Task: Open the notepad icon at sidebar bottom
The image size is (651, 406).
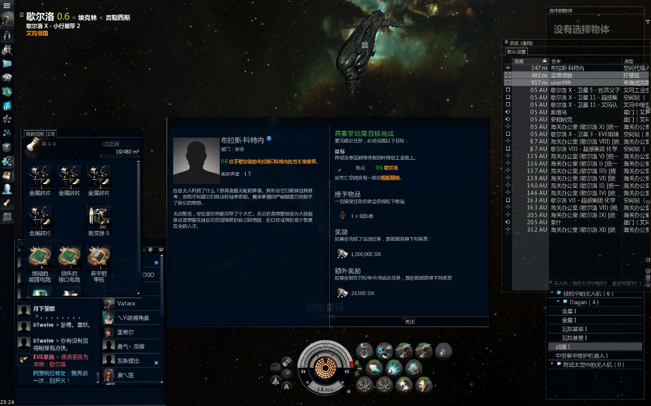Action: (7, 217)
